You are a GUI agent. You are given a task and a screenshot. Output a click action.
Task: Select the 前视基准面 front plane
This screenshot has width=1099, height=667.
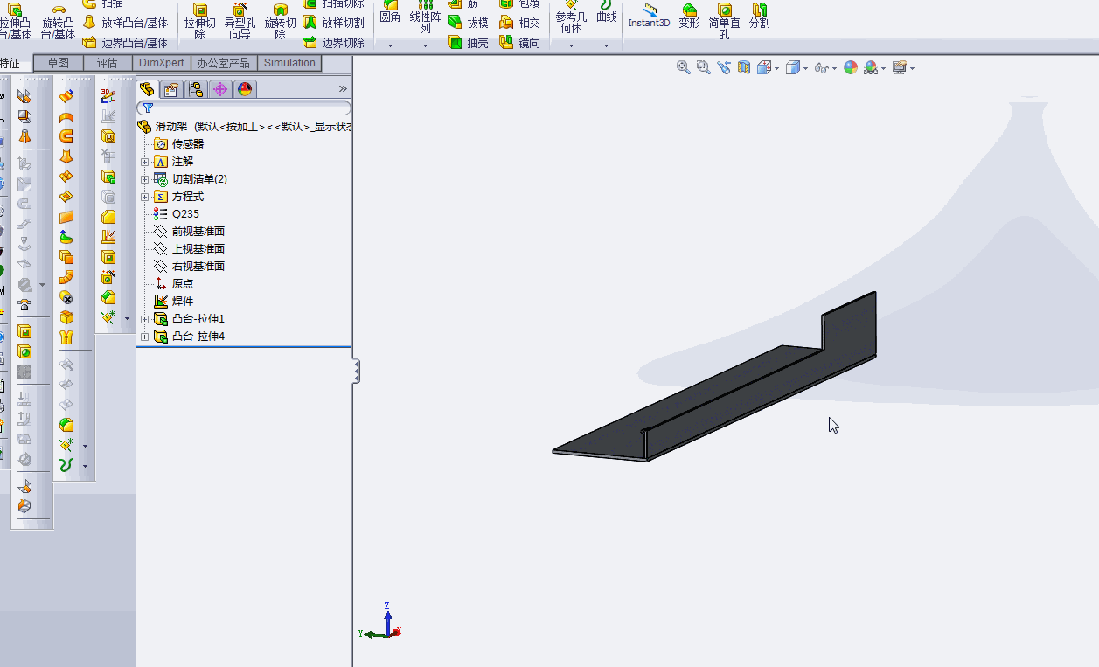click(x=190, y=232)
